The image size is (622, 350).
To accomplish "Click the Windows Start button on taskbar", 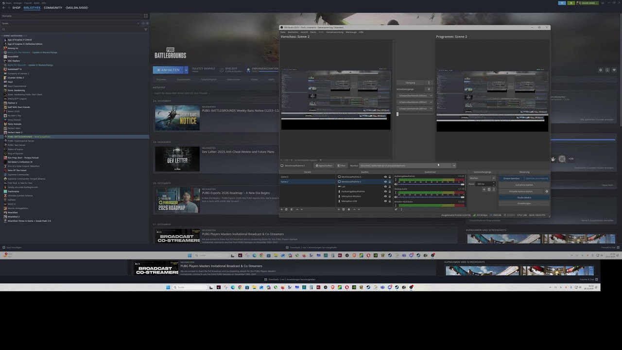I will [x=168, y=287].
